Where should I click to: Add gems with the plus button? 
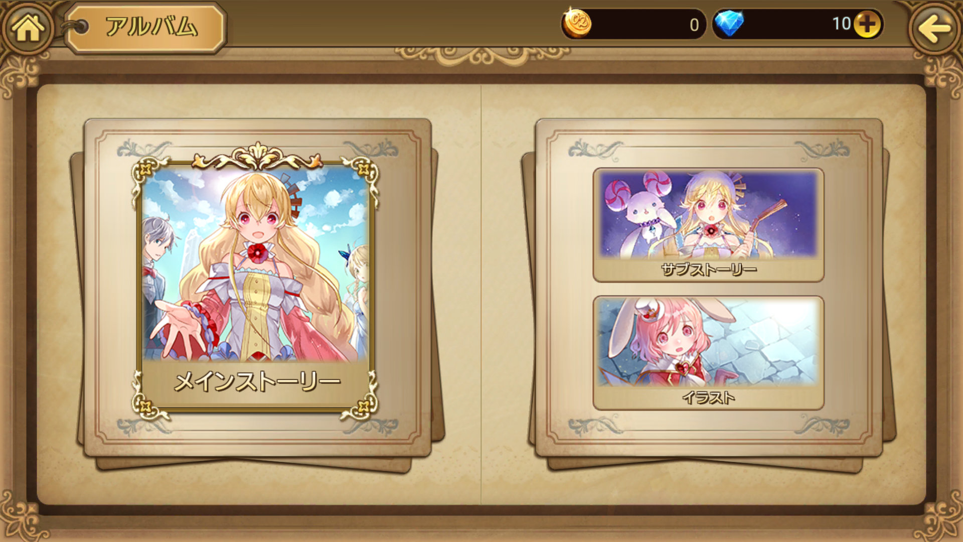pyautogui.click(x=867, y=24)
